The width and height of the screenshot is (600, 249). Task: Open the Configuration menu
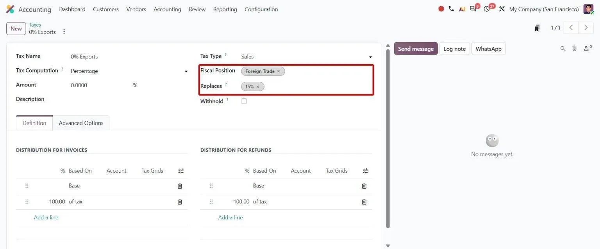click(261, 9)
